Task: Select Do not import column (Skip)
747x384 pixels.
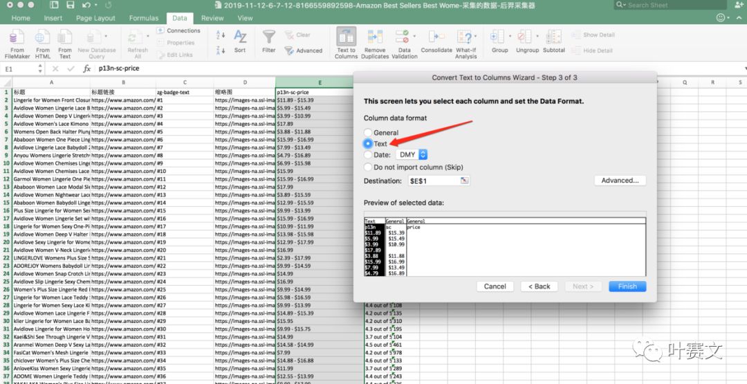Action: [x=368, y=167]
